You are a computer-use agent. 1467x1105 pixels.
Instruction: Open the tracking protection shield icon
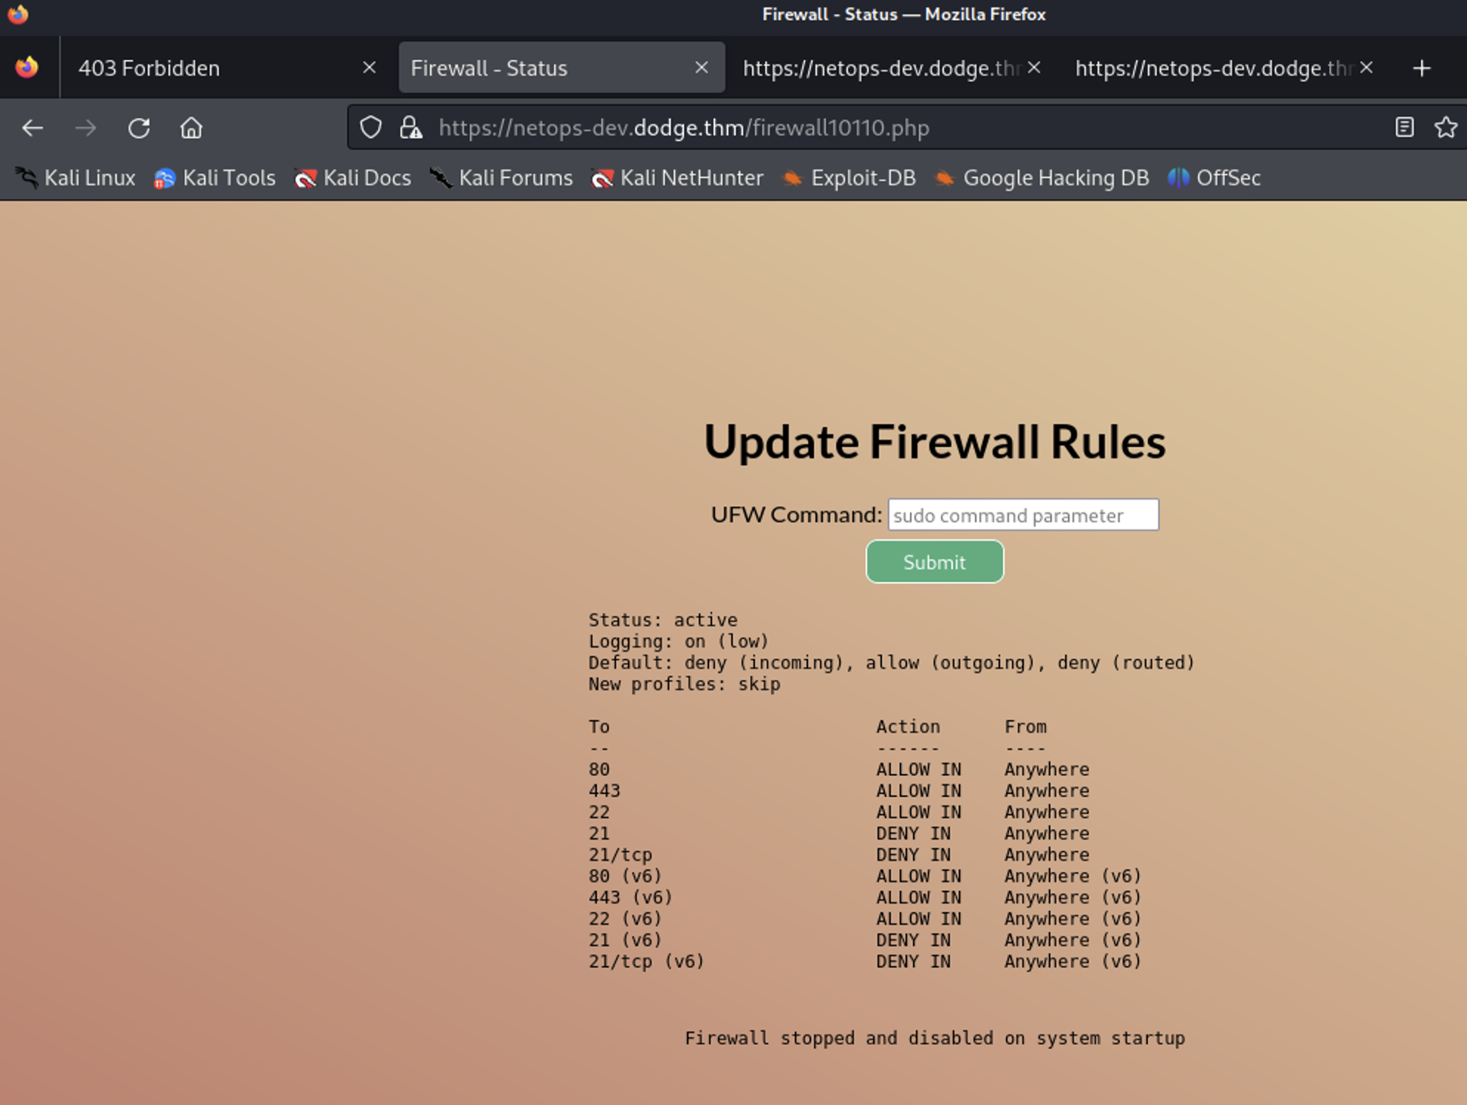(x=371, y=128)
